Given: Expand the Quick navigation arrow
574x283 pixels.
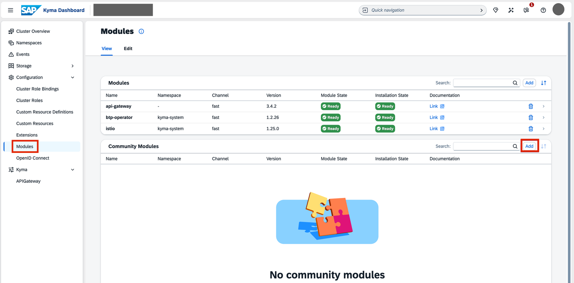Looking at the screenshot, I should tap(482, 10).
